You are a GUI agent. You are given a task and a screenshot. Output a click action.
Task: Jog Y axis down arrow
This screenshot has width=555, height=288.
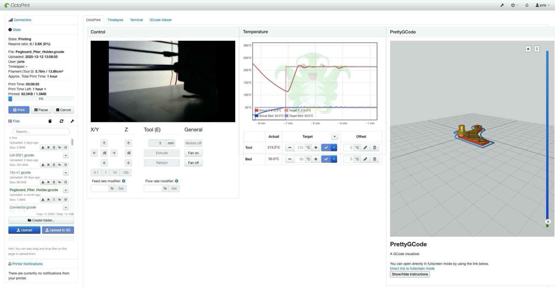coord(104,163)
